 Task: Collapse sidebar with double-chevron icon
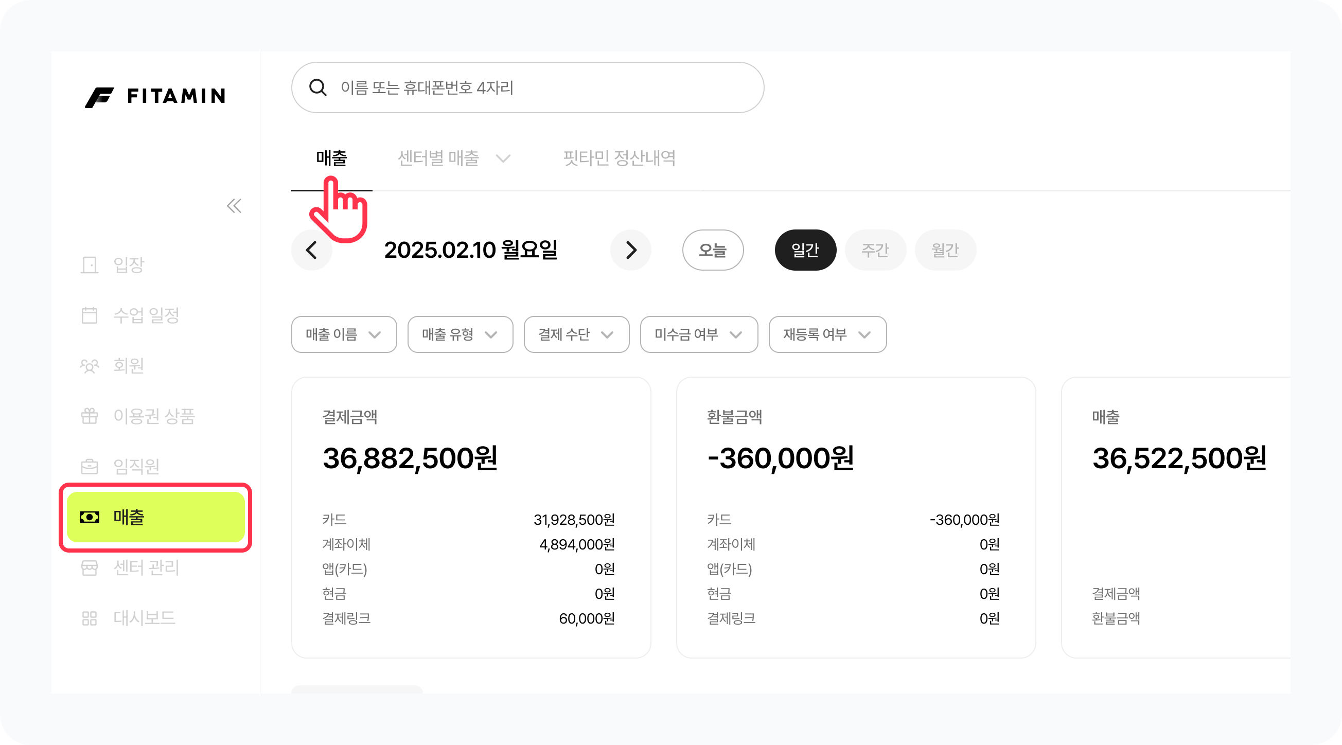[234, 206]
